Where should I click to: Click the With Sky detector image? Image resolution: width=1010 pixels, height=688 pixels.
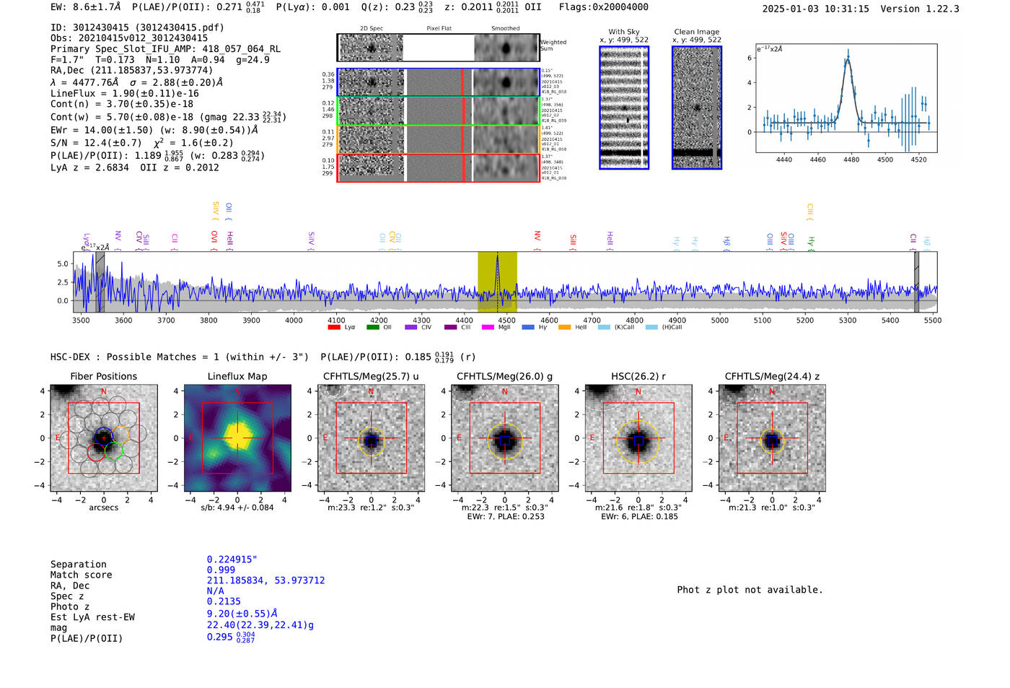coord(624,108)
